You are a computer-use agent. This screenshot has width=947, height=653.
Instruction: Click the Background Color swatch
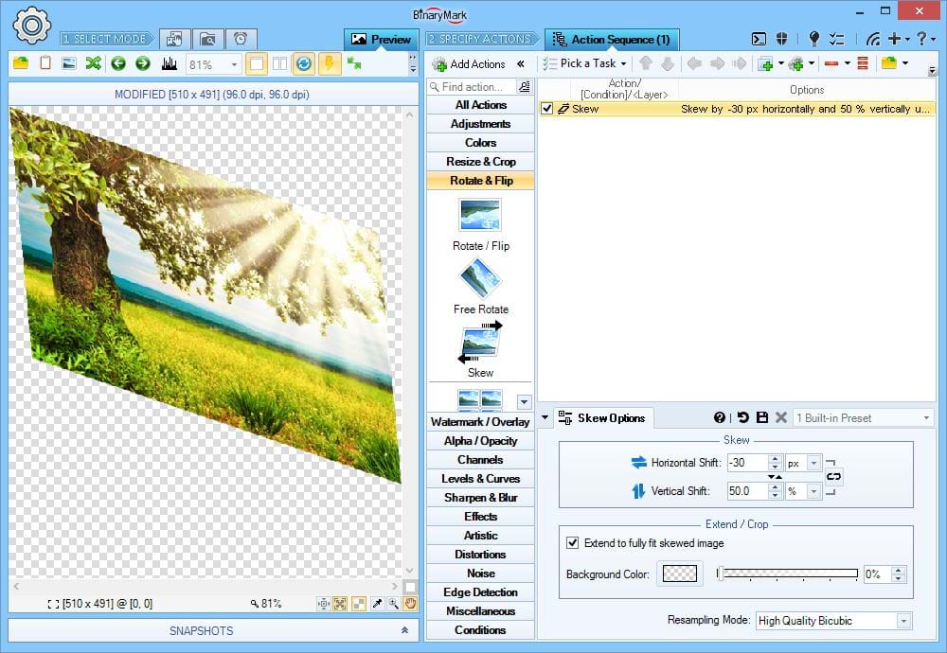coord(680,574)
